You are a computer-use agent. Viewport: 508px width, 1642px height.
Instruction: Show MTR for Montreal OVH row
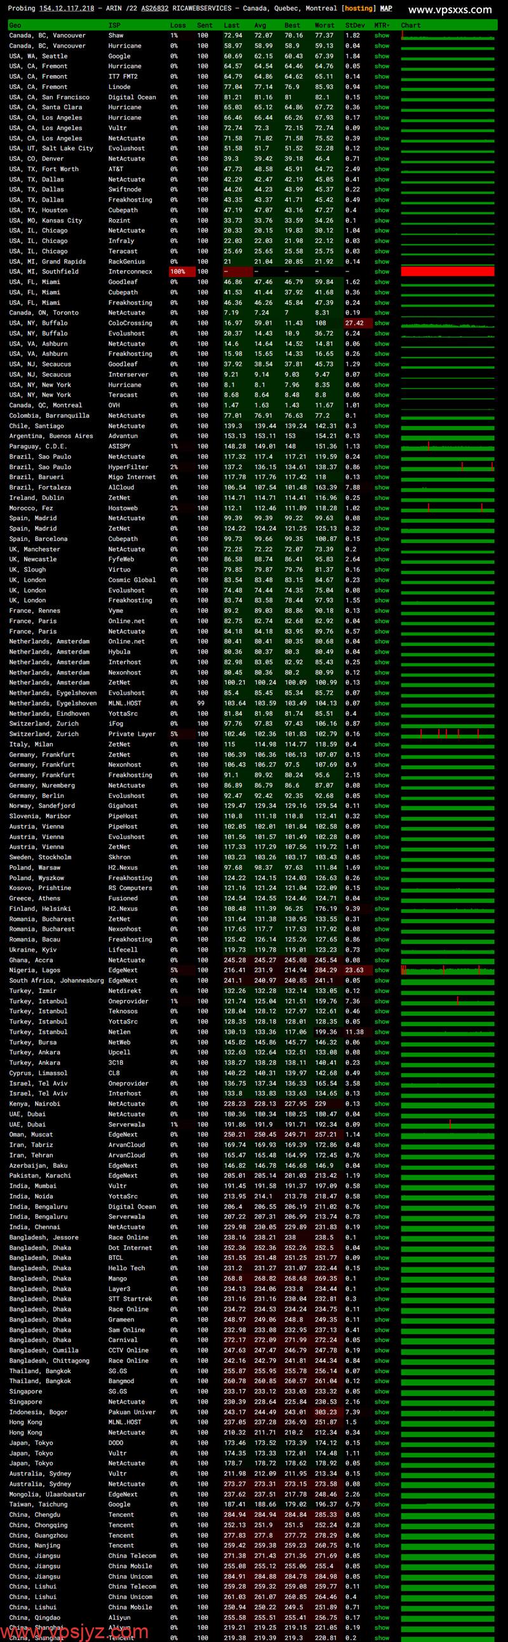(382, 406)
